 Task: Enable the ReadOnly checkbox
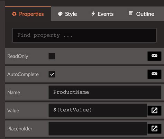tap(52, 56)
